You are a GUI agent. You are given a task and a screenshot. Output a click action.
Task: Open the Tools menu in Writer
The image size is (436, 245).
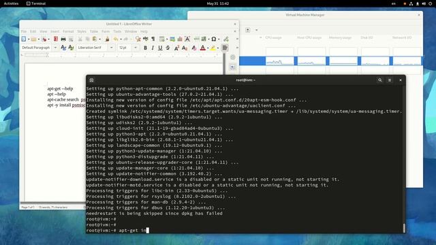point(117,31)
